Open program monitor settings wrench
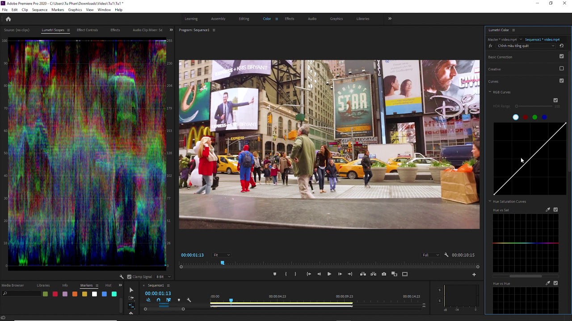 [446, 255]
